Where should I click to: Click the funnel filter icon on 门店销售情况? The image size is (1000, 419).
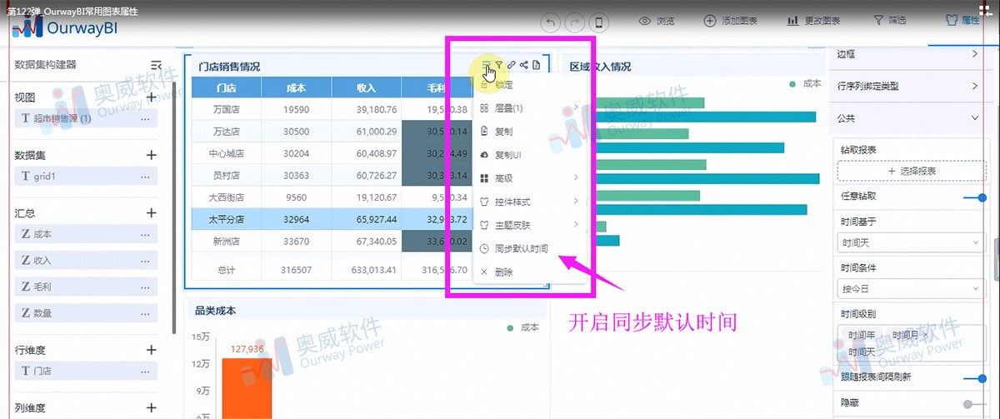tap(498, 65)
